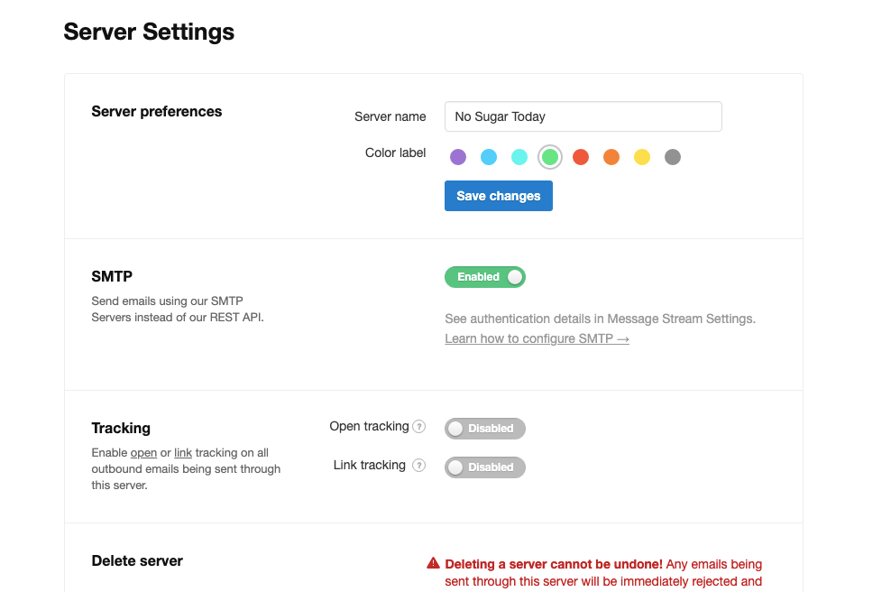This screenshot has height=592, width=891.
Task: Toggle the SMTP Enabled switch
Action: point(484,277)
